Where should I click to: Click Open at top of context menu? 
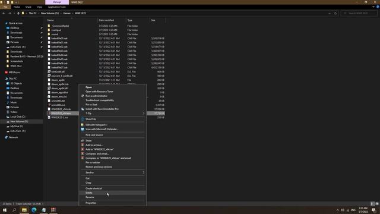(112, 87)
